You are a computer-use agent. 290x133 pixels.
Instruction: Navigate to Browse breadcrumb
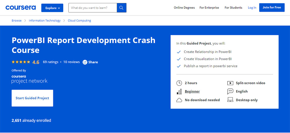[x=16, y=21]
